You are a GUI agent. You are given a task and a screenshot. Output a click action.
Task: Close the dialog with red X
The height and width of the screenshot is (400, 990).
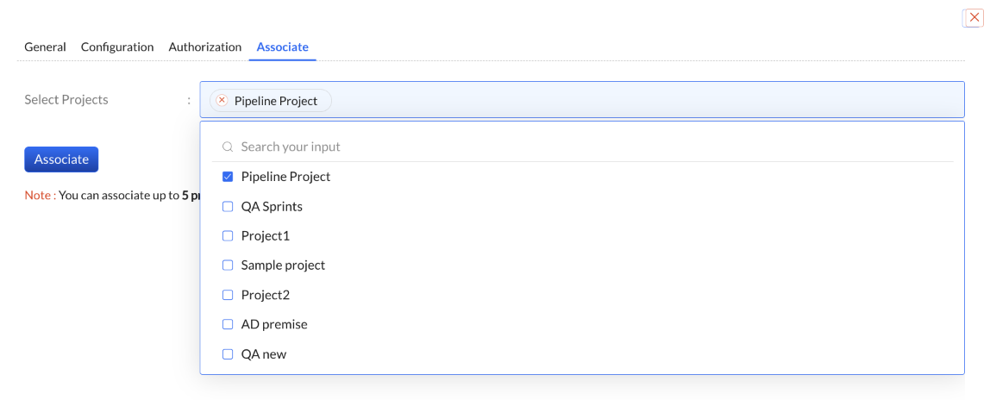(x=974, y=17)
